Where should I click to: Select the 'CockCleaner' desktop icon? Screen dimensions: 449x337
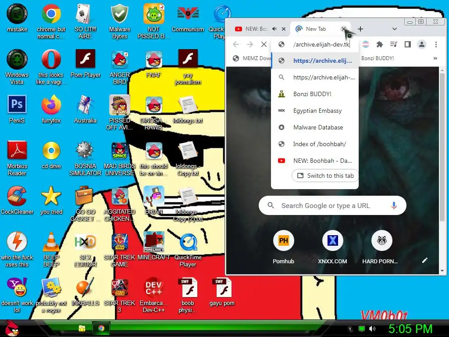pyautogui.click(x=17, y=200)
